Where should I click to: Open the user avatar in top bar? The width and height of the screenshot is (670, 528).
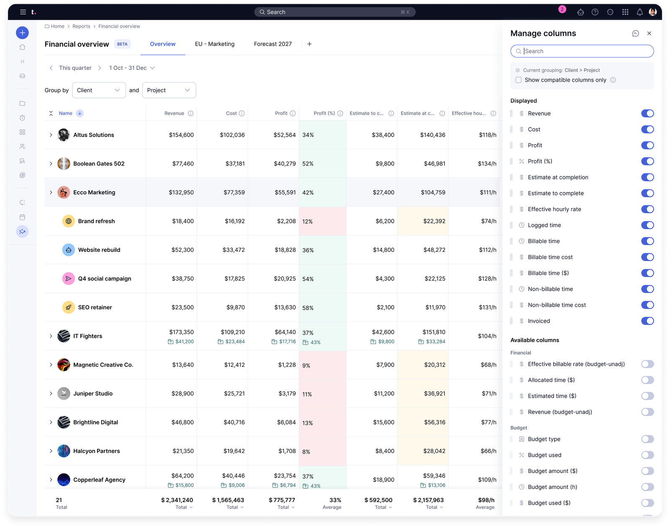click(x=652, y=12)
